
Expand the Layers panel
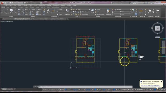point(77,17)
